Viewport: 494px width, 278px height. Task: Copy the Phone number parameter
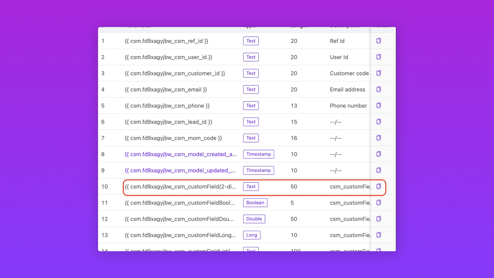[x=378, y=106]
